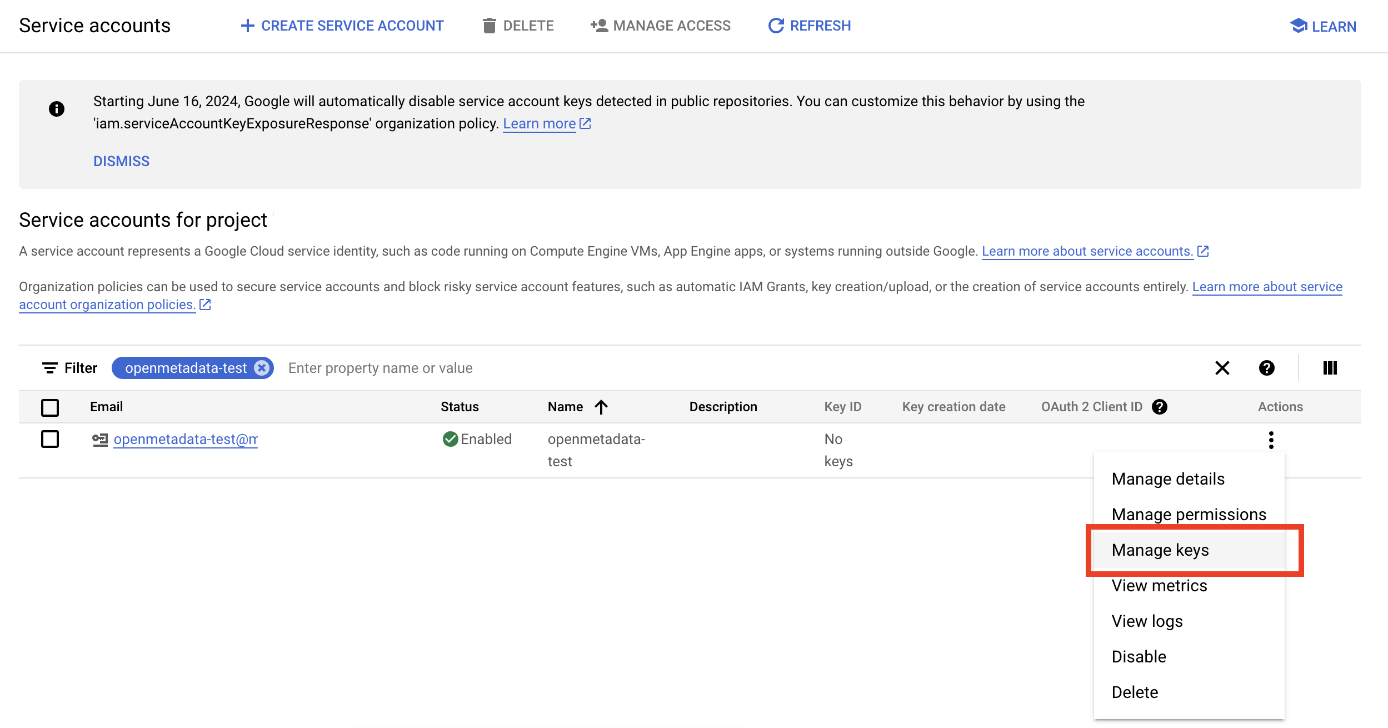Toggle the header checkbox to select all
Image resolution: width=1388 pixels, height=728 pixels.
(x=49, y=407)
